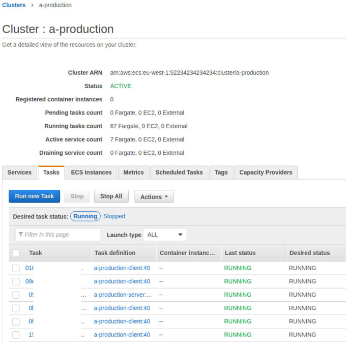The image size is (346, 343).
Task: Check the box for task row 0f
Action: (16, 322)
